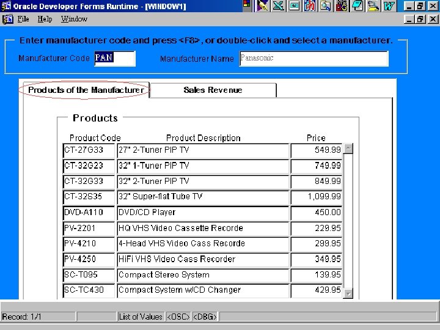Click description 4-Head VHS Video Cass Recorde
The height and width of the screenshot is (330, 440).
click(203, 244)
